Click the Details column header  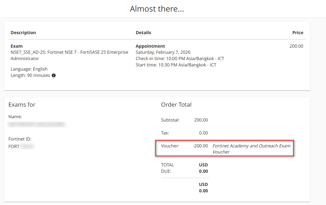click(143, 33)
